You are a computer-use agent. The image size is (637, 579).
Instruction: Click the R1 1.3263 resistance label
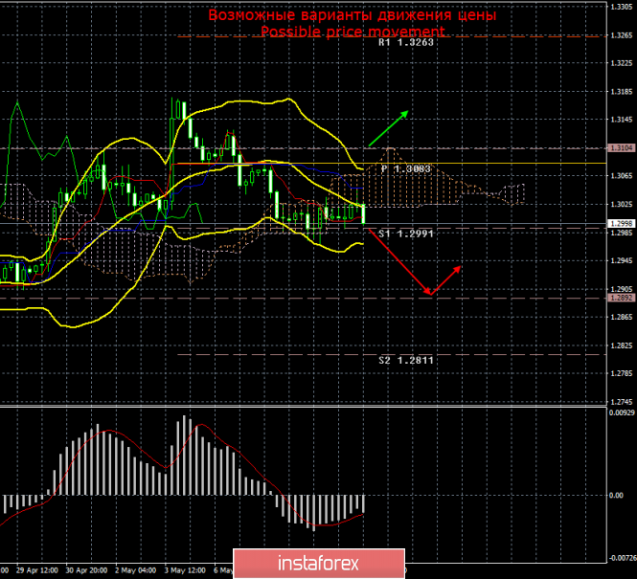(x=405, y=43)
